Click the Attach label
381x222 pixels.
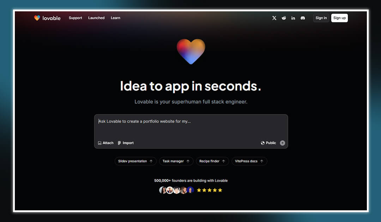(108, 143)
